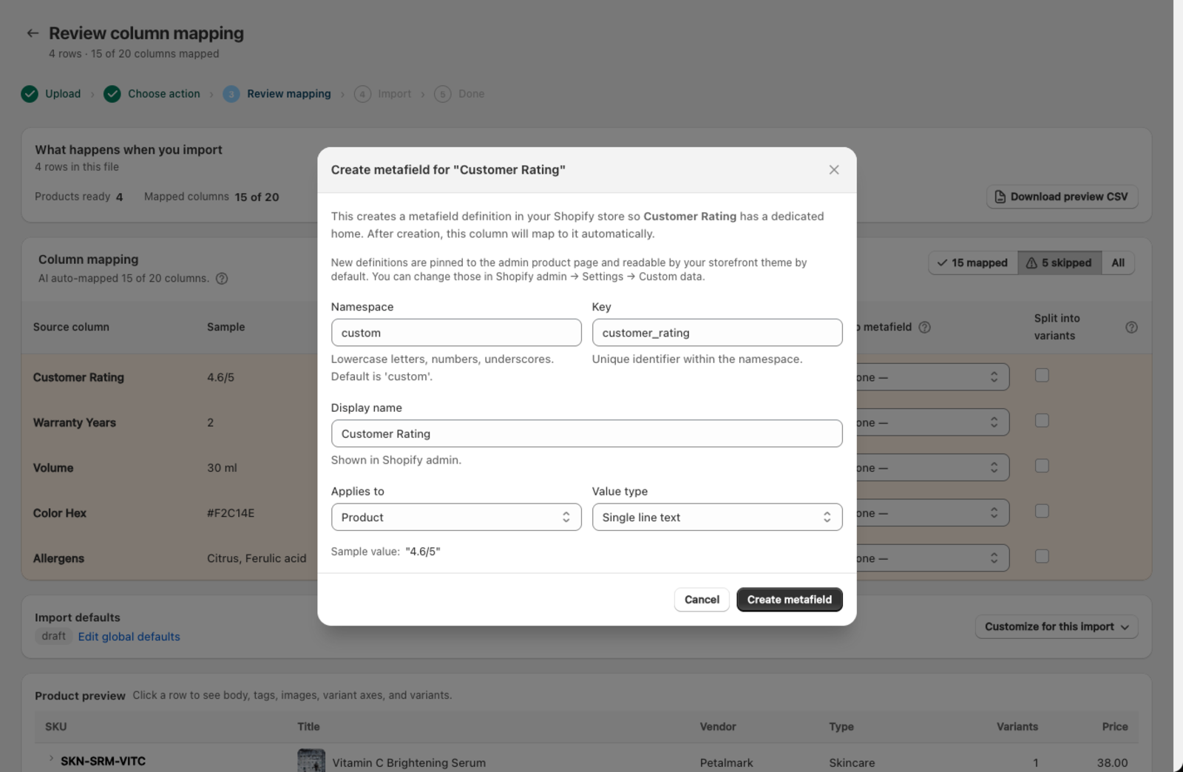Click the Petalmark vendor cell
The width and height of the screenshot is (1183, 772).
tap(727, 762)
